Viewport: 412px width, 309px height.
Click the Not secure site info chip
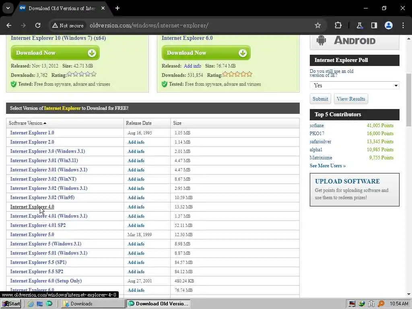click(68, 25)
